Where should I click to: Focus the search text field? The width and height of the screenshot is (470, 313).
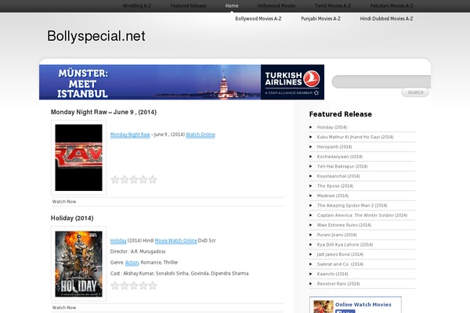pos(381,81)
